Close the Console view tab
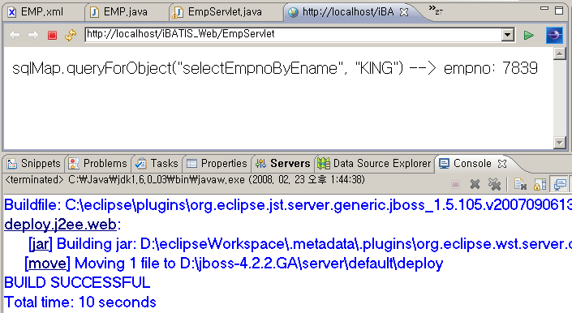The width and height of the screenshot is (572, 313). (x=502, y=164)
